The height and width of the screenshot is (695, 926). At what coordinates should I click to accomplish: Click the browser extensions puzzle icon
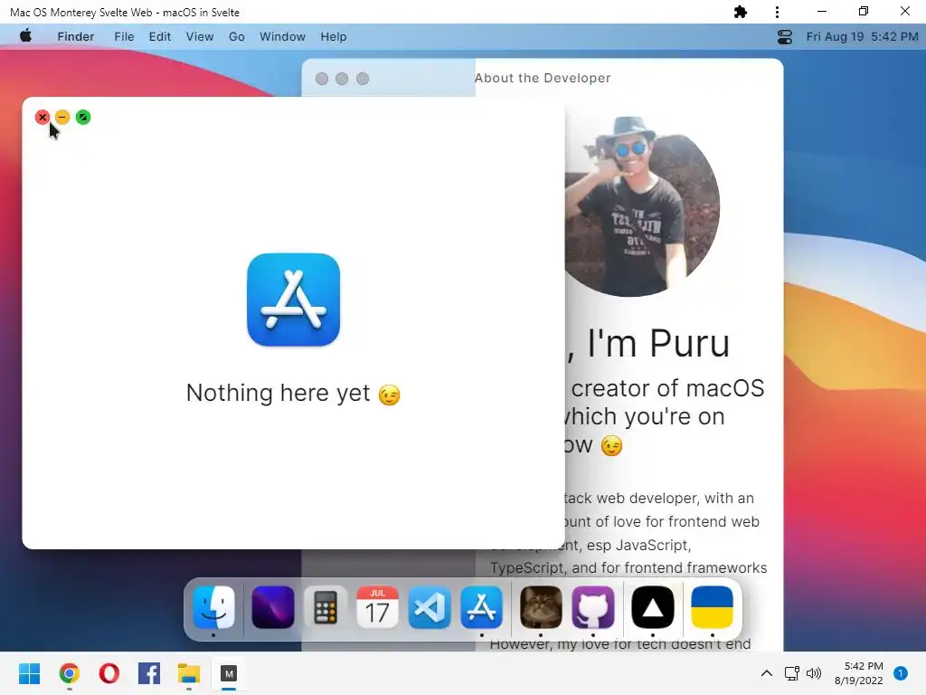(x=741, y=12)
